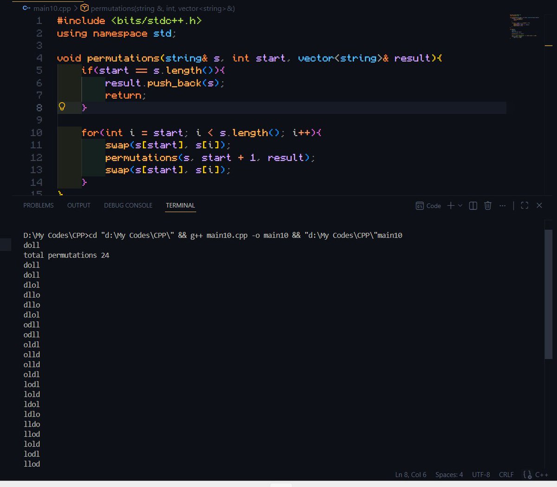Click the editor overview ruler marker
The width and height of the screenshot is (557, 487).
click(x=548, y=45)
